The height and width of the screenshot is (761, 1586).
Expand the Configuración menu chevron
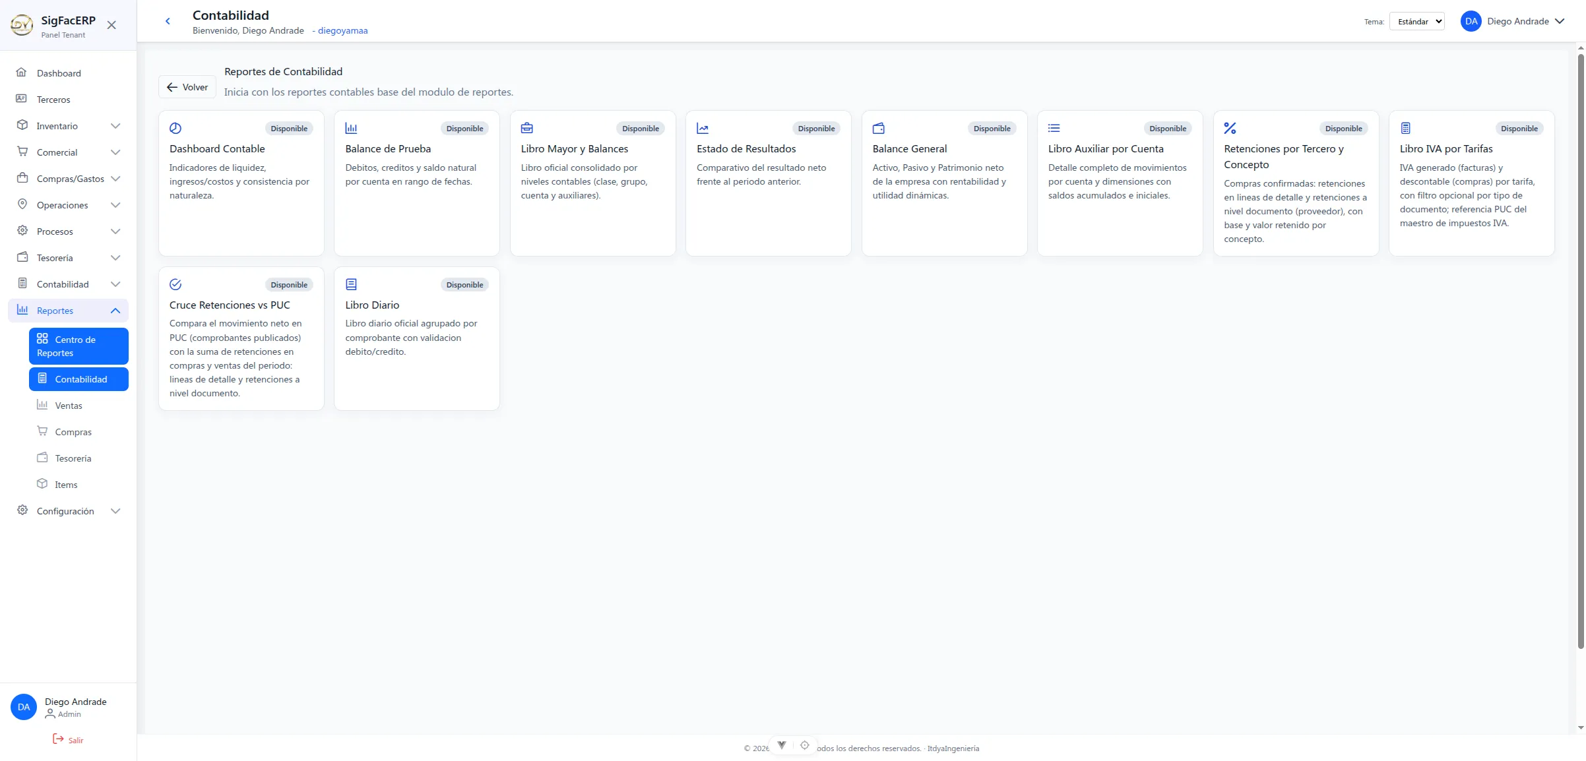click(115, 510)
